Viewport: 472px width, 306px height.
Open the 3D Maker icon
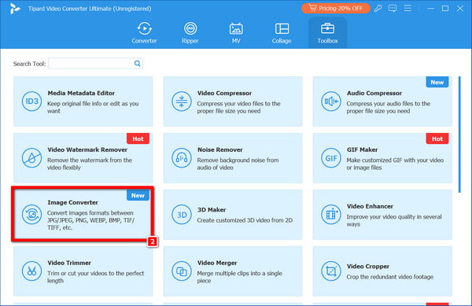coord(181,215)
